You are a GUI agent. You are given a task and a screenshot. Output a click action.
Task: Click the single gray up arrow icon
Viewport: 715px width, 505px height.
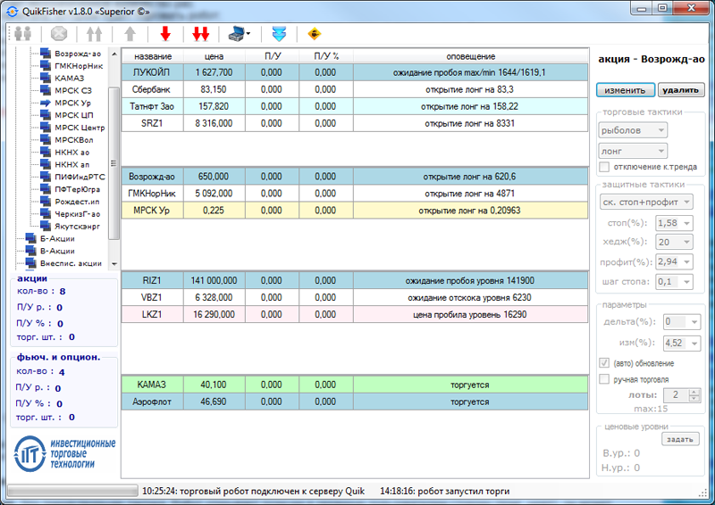coord(130,34)
